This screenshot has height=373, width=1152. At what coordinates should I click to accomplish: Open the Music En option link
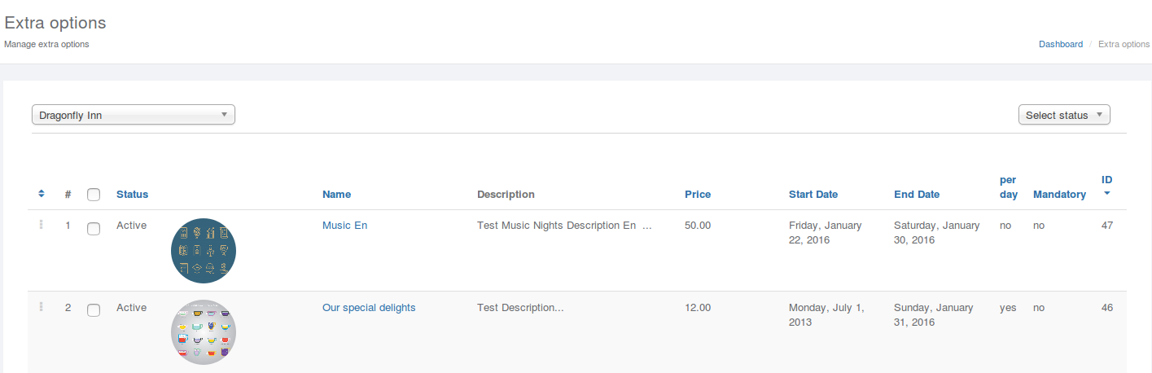point(345,225)
